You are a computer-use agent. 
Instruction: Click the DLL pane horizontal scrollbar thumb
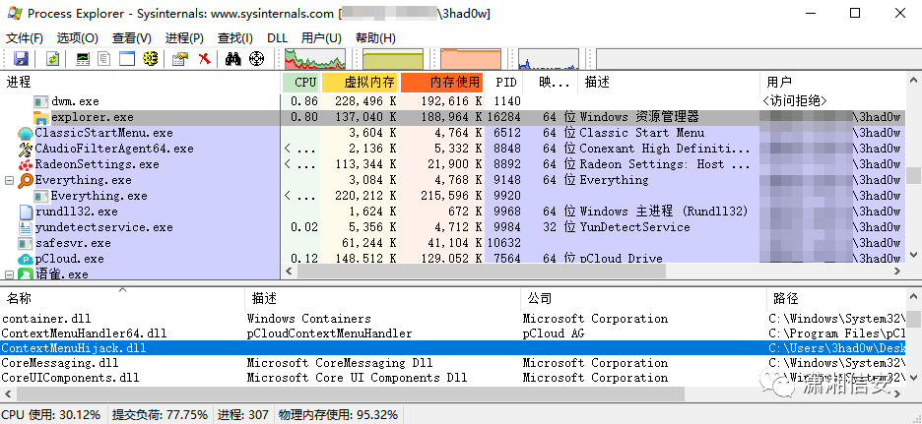(350, 394)
